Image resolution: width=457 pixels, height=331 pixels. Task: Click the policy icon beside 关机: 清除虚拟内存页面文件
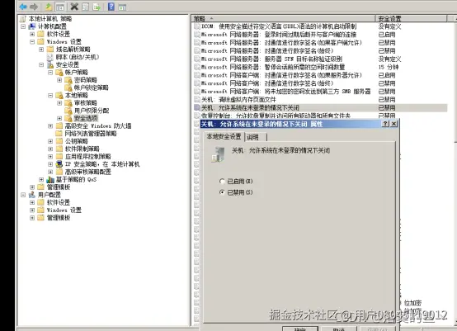pyautogui.click(x=197, y=99)
